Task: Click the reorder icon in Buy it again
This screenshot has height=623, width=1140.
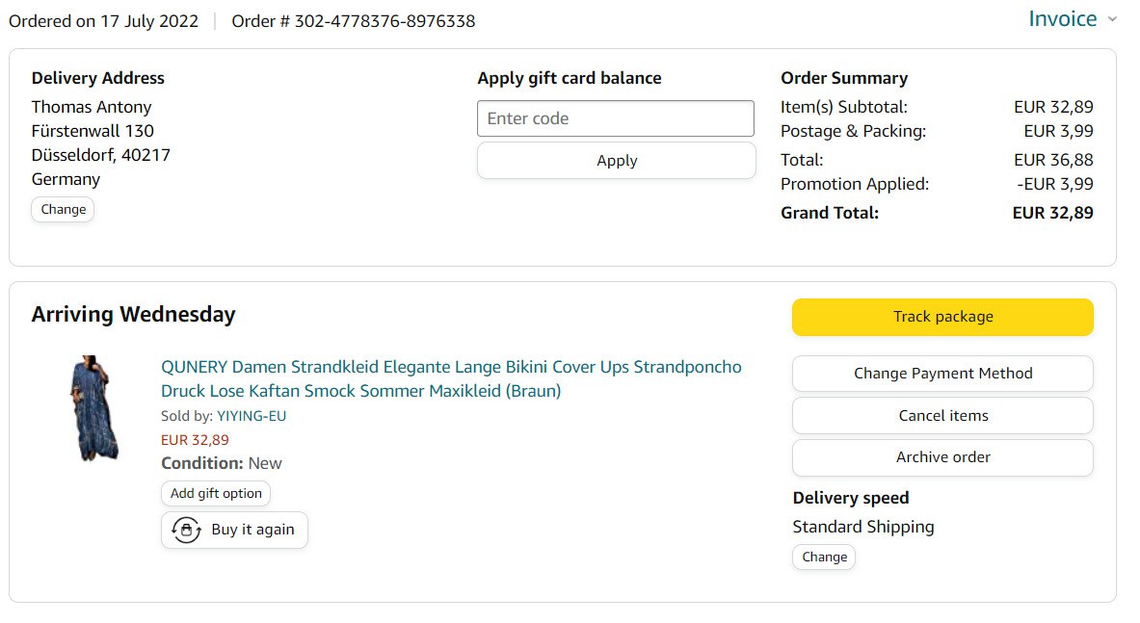Action: coord(186,531)
